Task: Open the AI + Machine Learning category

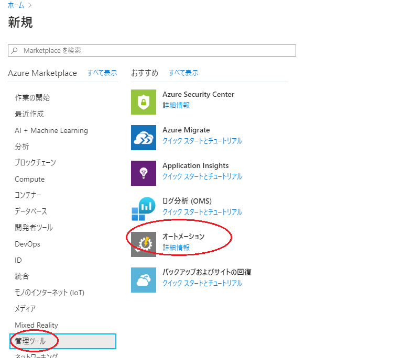Action: pyautogui.click(x=51, y=131)
